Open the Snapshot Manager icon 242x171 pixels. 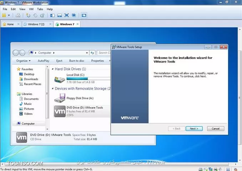pyautogui.click(x=42, y=15)
